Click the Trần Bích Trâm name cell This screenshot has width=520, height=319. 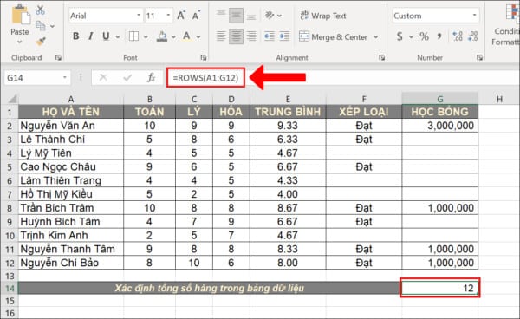click(71, 208)
